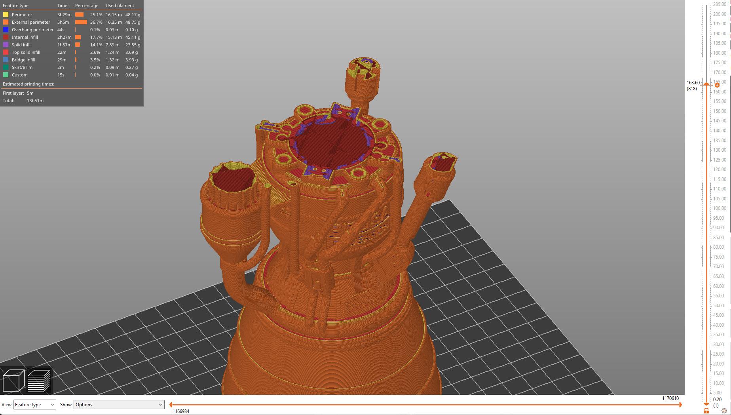Select the Bridge infill legend row
Screen dimensions: 731x415
23,60
